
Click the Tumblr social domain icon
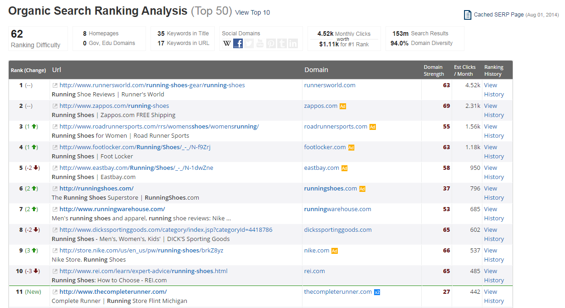pyautogui.click(x=282, y=44)
